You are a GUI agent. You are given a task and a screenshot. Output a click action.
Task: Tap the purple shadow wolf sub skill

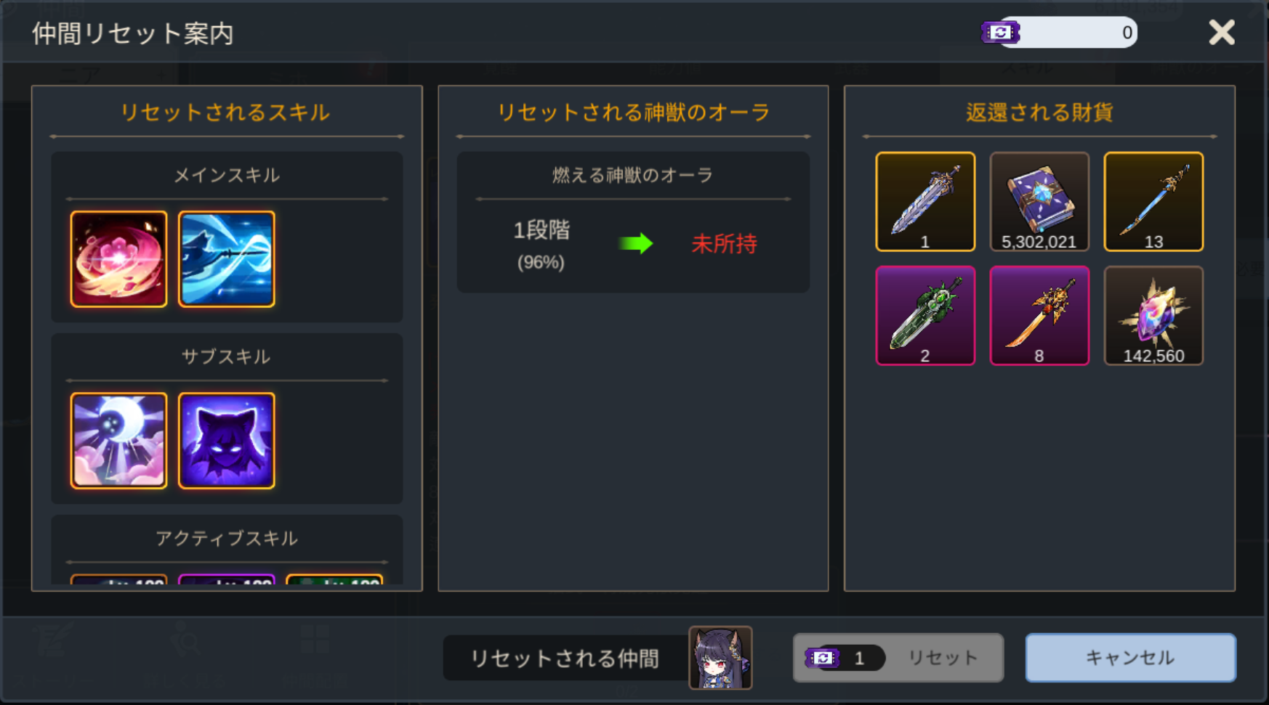point(226,441)
